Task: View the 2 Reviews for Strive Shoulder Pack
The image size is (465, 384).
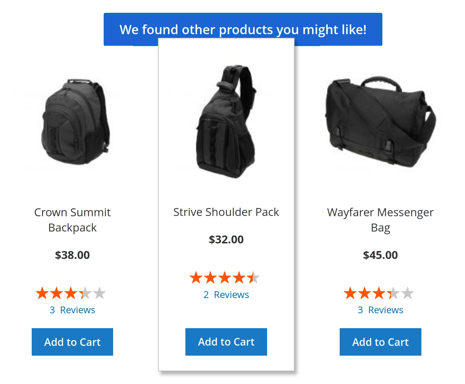Action: coord(226,295)
